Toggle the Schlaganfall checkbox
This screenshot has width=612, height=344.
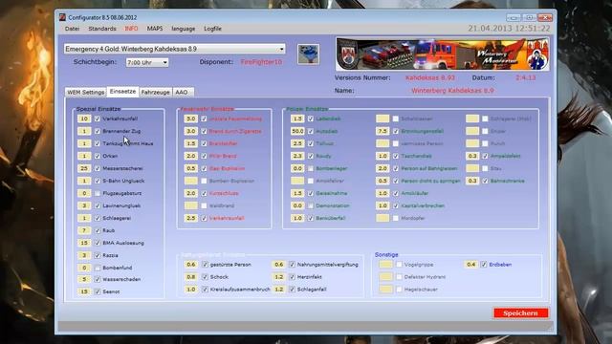(x=292, y=290)
